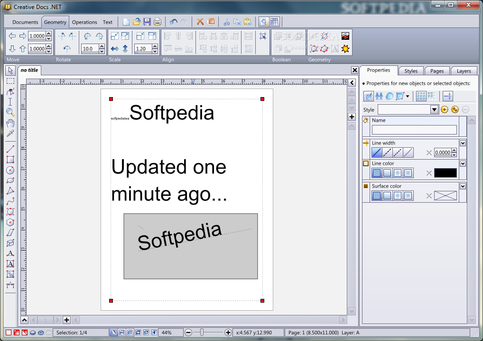Paste from clipboard icon
Viewport: 483px width, 341px height.
[247, 22]
